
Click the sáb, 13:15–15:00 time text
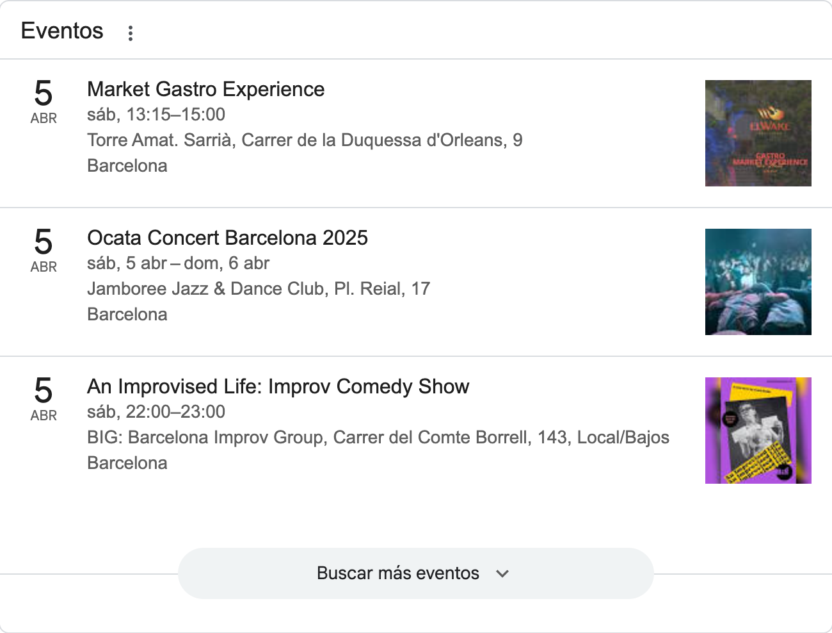point(156,115)
